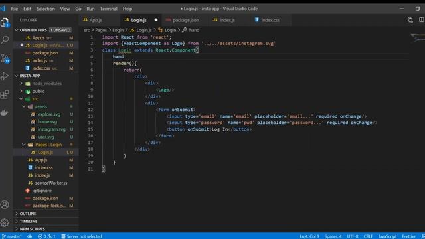Open errors and warnings count in status bar

point(46,236)
